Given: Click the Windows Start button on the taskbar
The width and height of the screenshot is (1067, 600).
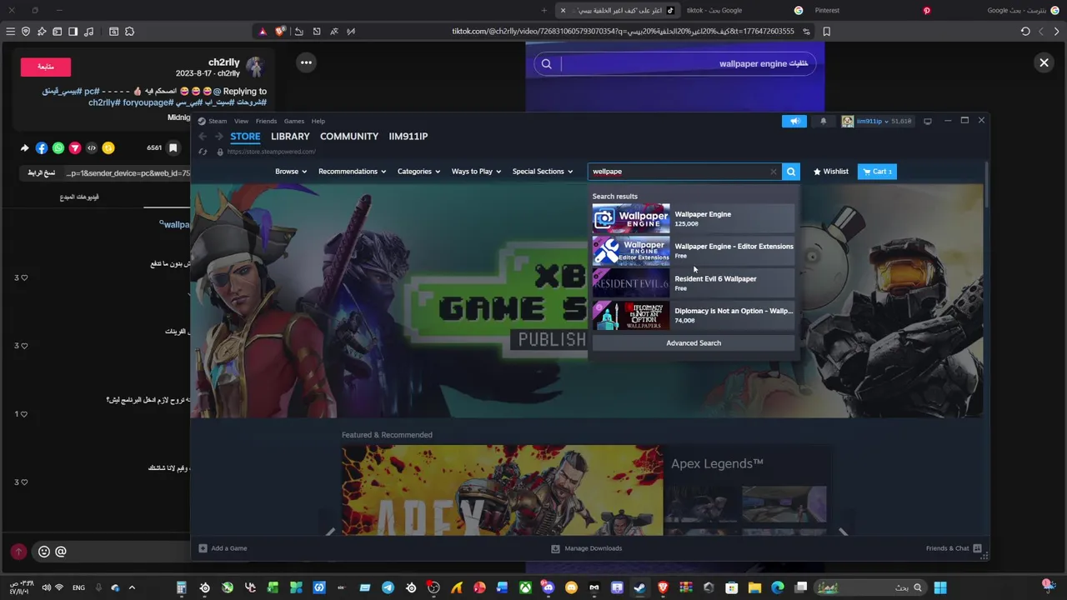Looking at the screenshot, I should tap(940, 587).
